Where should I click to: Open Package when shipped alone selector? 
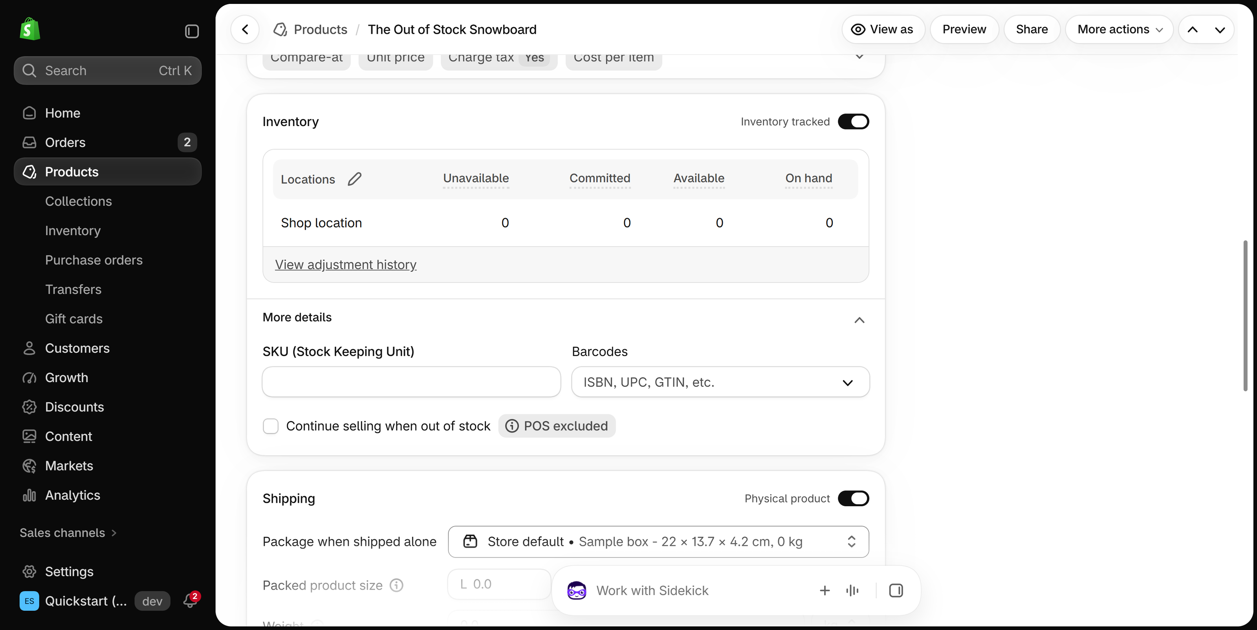658,541
